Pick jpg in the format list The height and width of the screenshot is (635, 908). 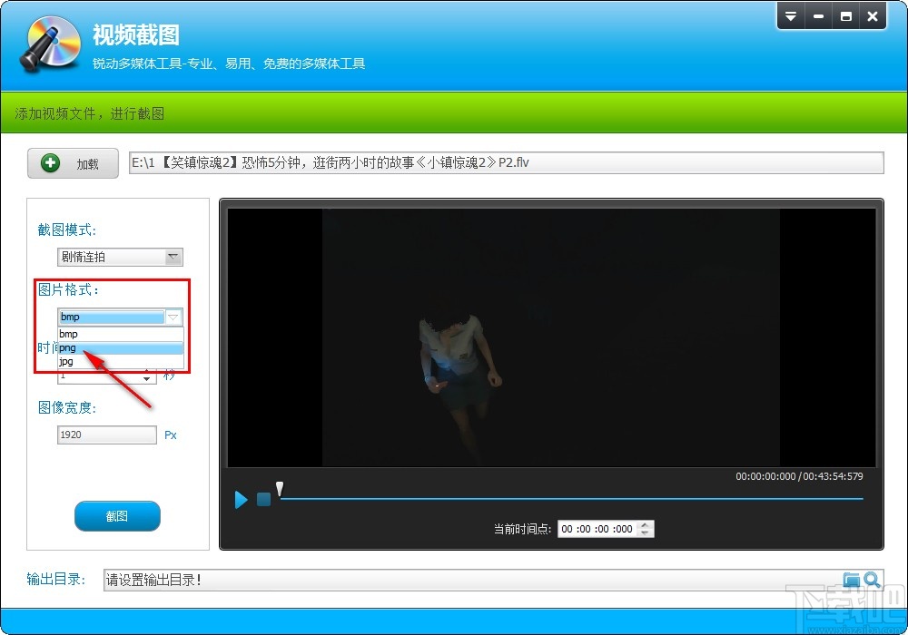121,361
